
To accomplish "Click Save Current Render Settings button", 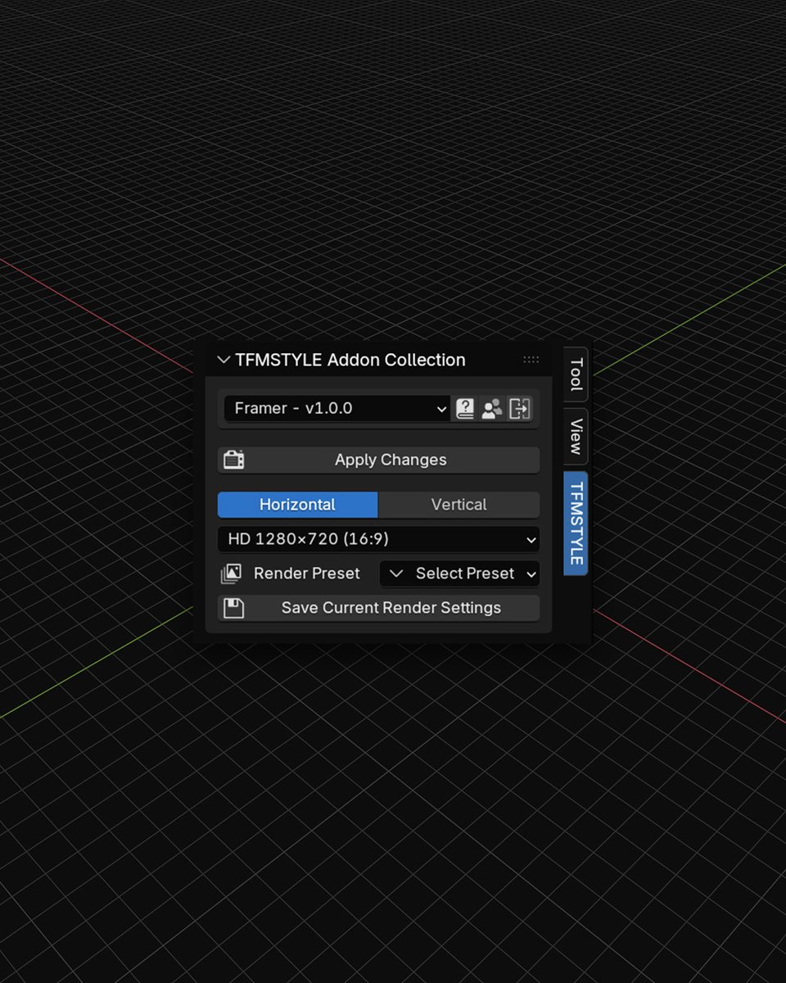I will pyautogui.click(x=378, y=608).
